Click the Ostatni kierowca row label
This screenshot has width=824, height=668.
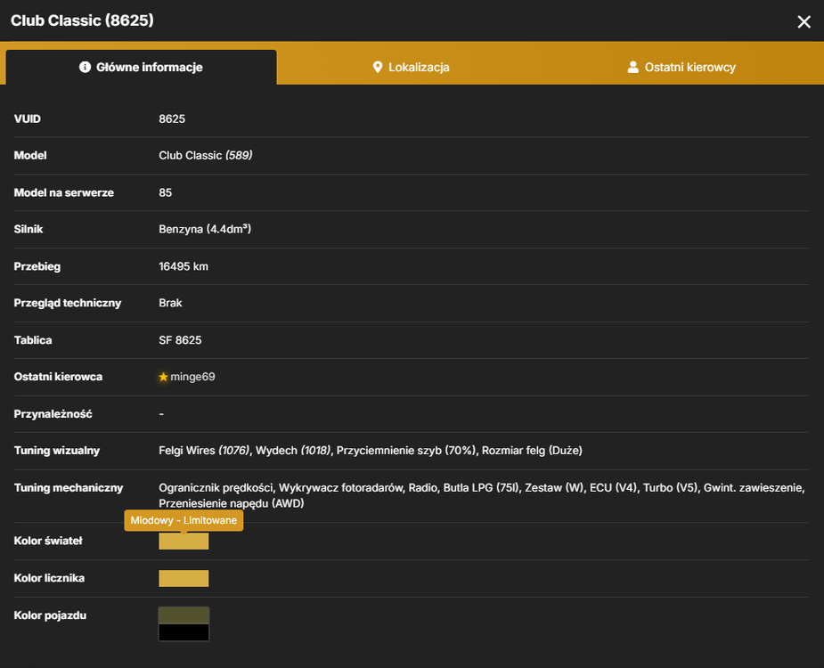tap(58, 377)
